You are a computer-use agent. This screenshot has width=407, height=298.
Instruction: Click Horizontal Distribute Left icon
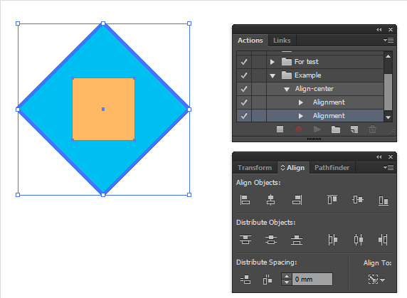[x=333, y=240]
